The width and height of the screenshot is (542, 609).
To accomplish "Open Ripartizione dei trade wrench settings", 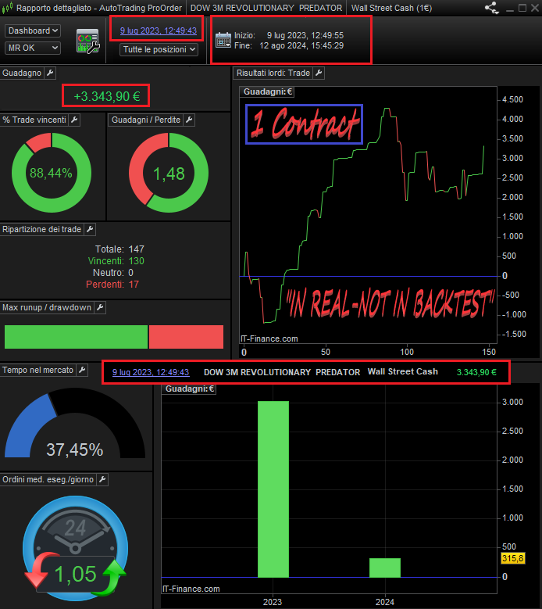I will pos(90,229).
